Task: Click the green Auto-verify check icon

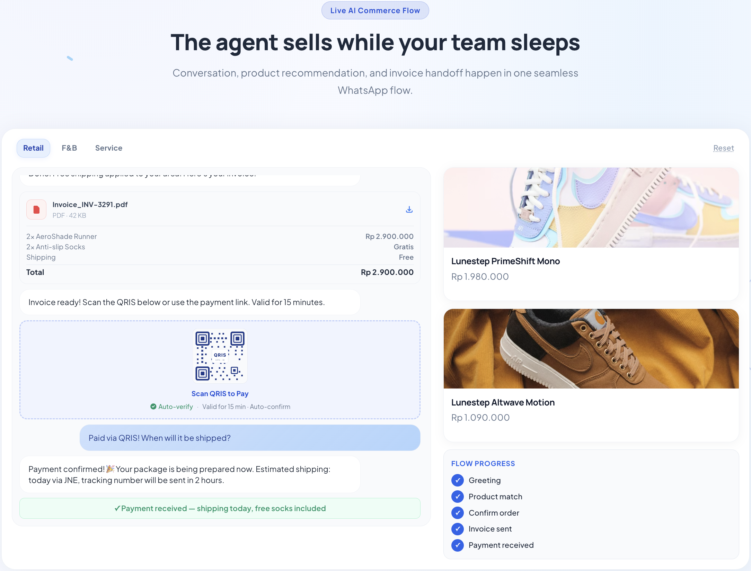Action: (153, 407)
